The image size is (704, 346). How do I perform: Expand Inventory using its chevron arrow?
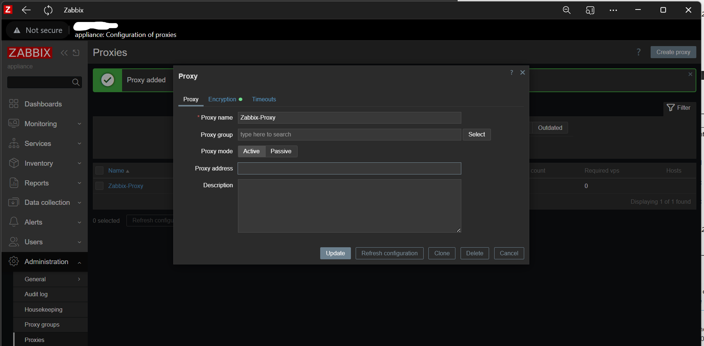(79, 163)
